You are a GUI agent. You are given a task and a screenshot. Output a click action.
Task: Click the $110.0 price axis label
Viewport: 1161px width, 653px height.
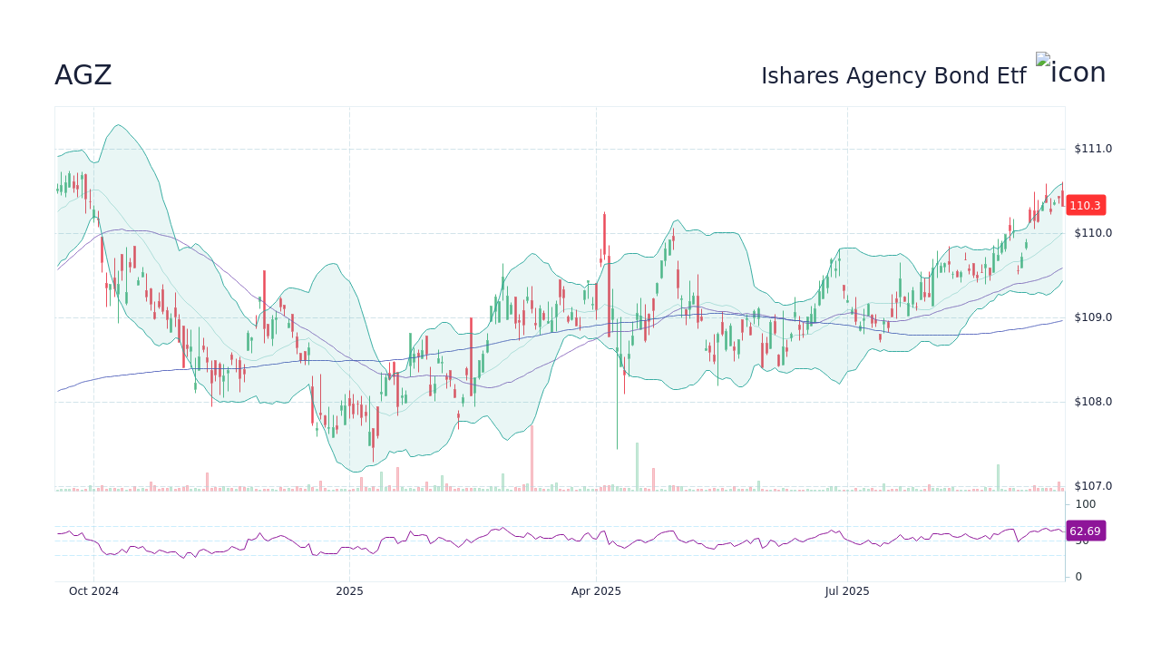(x=1093, y=233)
